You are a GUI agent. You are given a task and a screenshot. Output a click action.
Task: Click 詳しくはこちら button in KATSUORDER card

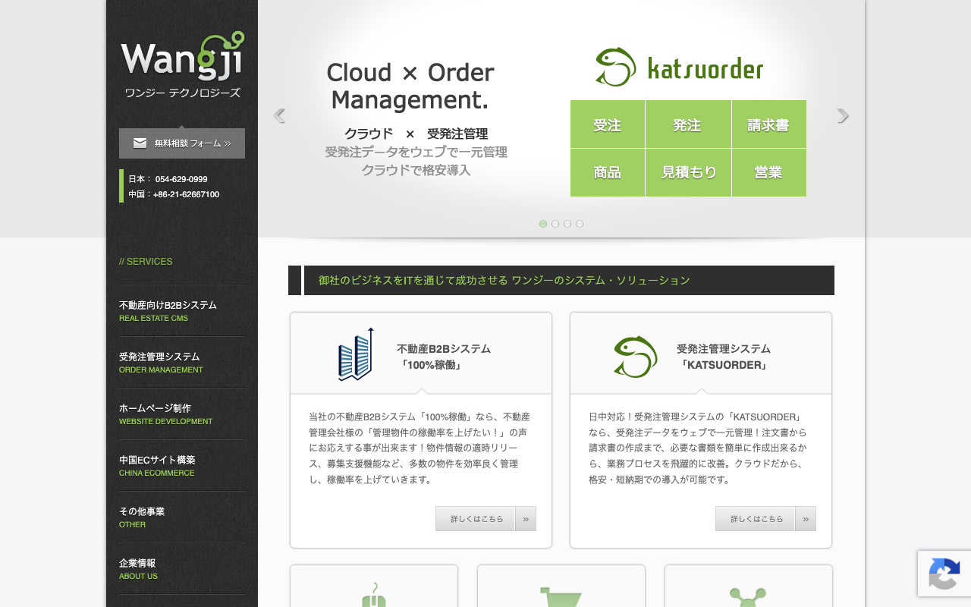tap(756, 519)
